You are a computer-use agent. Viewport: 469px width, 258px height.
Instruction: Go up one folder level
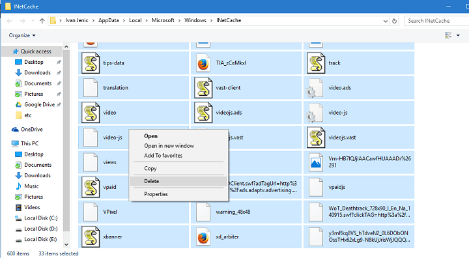pos(42,21)
